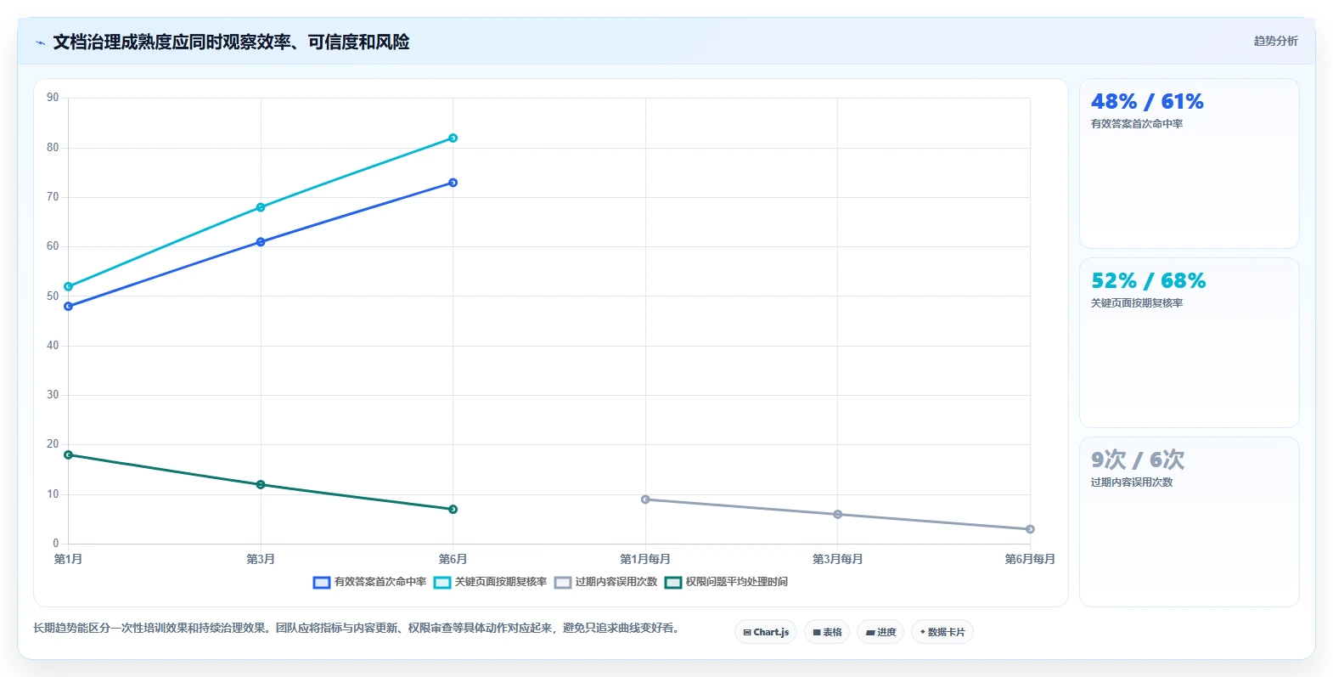
Task: Click the 过期内容误用次数 card caption
Action: pyautogui.click(x=1132, y=482)
